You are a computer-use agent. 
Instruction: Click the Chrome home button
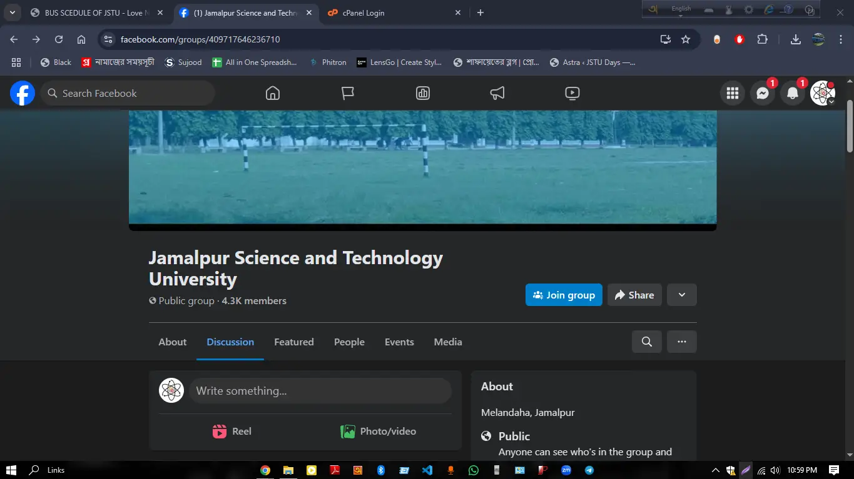81,39
